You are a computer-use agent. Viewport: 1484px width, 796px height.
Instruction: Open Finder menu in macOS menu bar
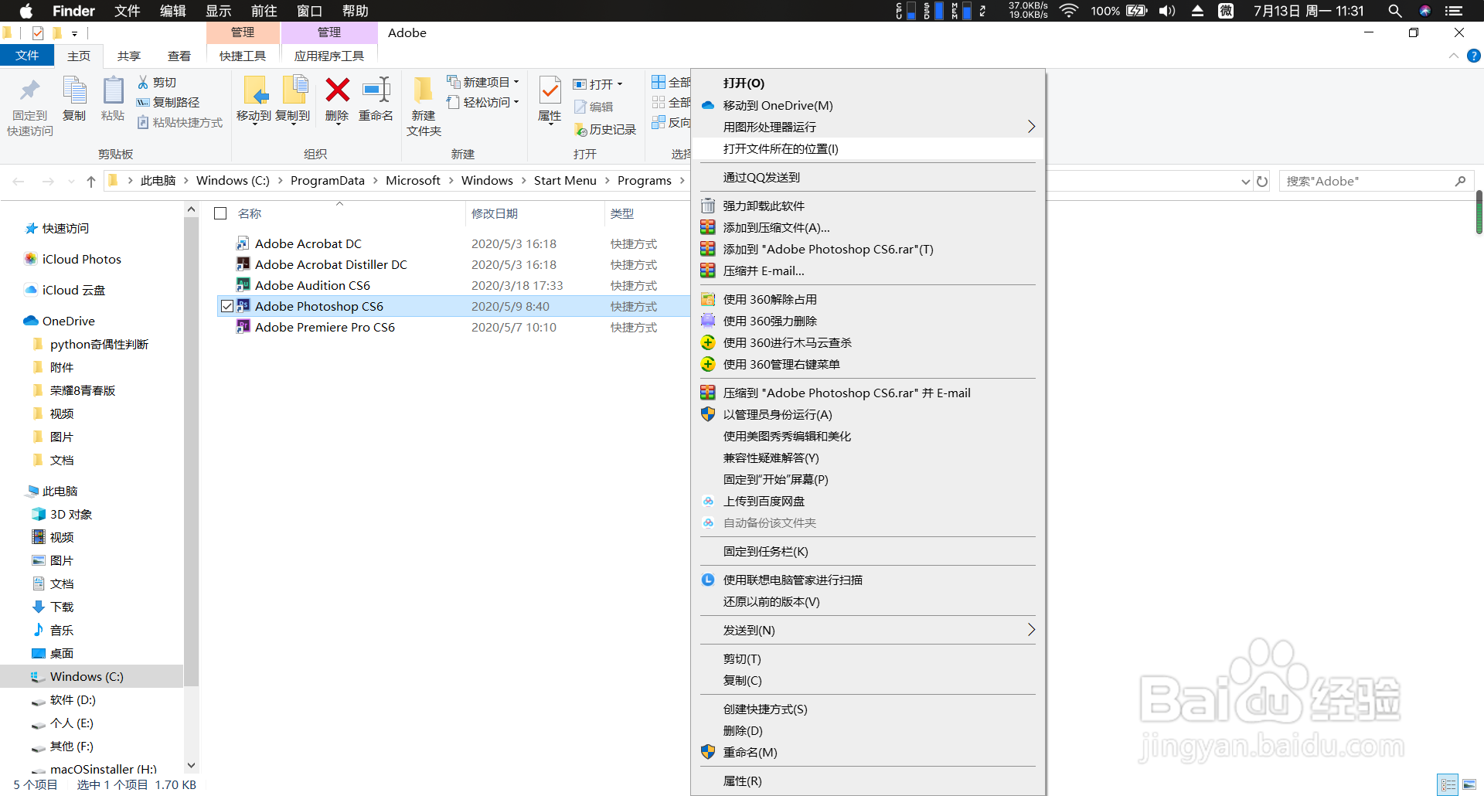73,11
